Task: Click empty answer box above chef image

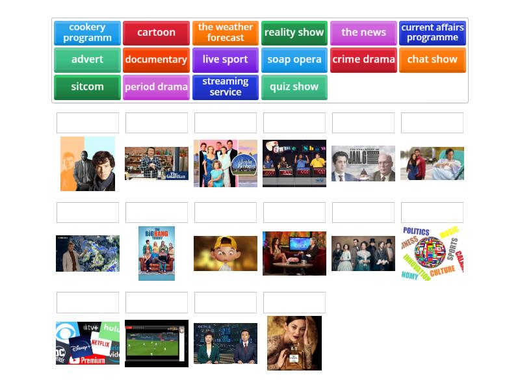Action: click(157, 123)
